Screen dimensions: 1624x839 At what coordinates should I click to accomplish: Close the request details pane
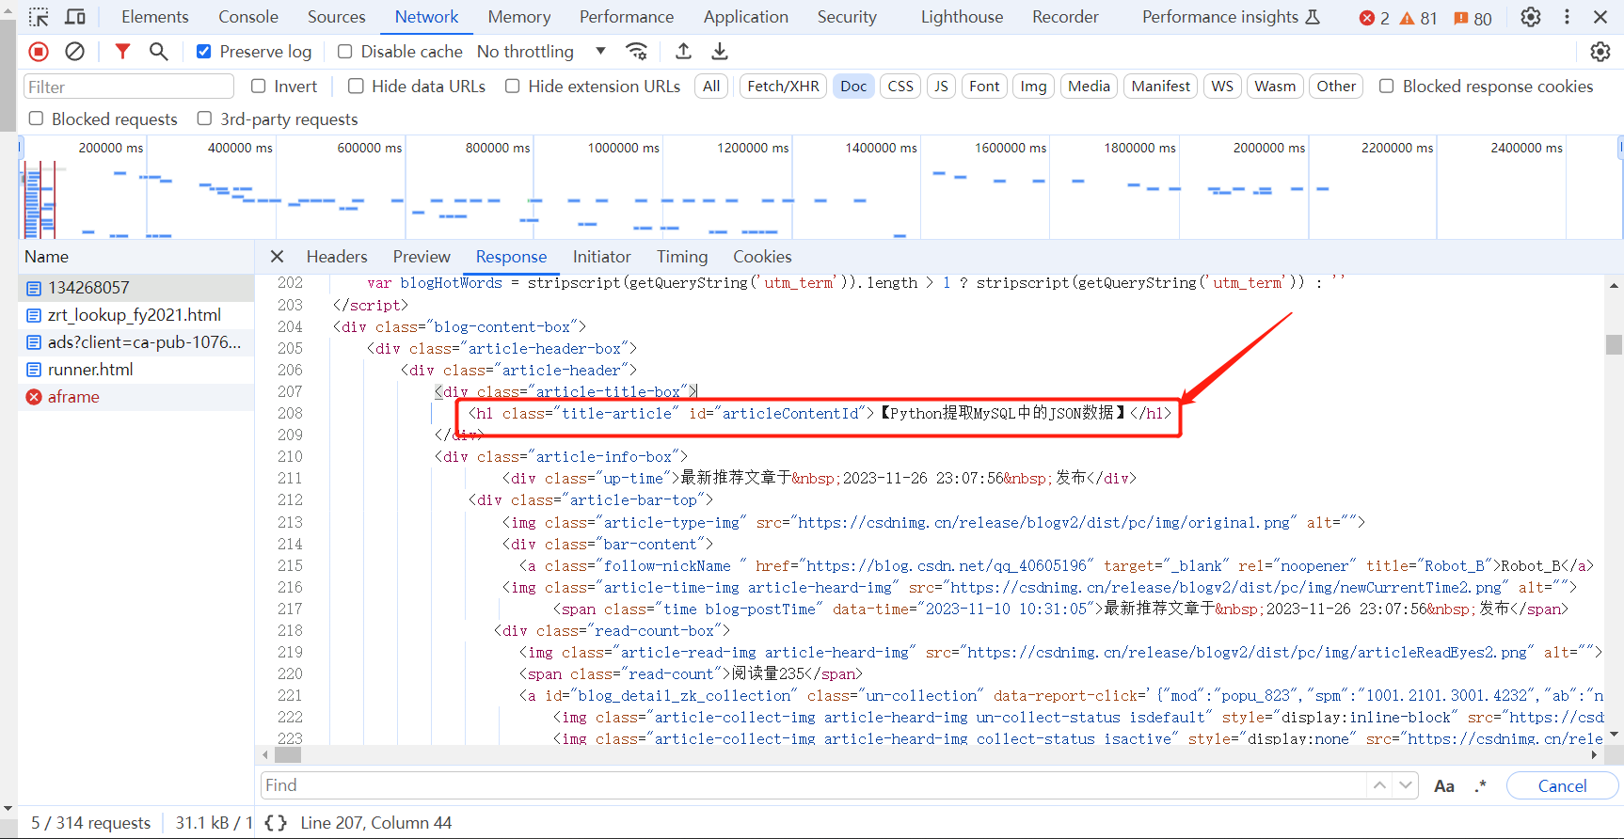[277, 257]
